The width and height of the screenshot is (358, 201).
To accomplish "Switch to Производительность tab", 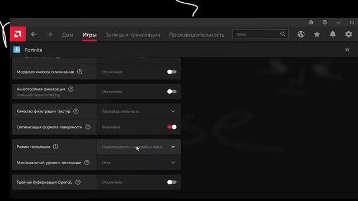I will point(196,35).
